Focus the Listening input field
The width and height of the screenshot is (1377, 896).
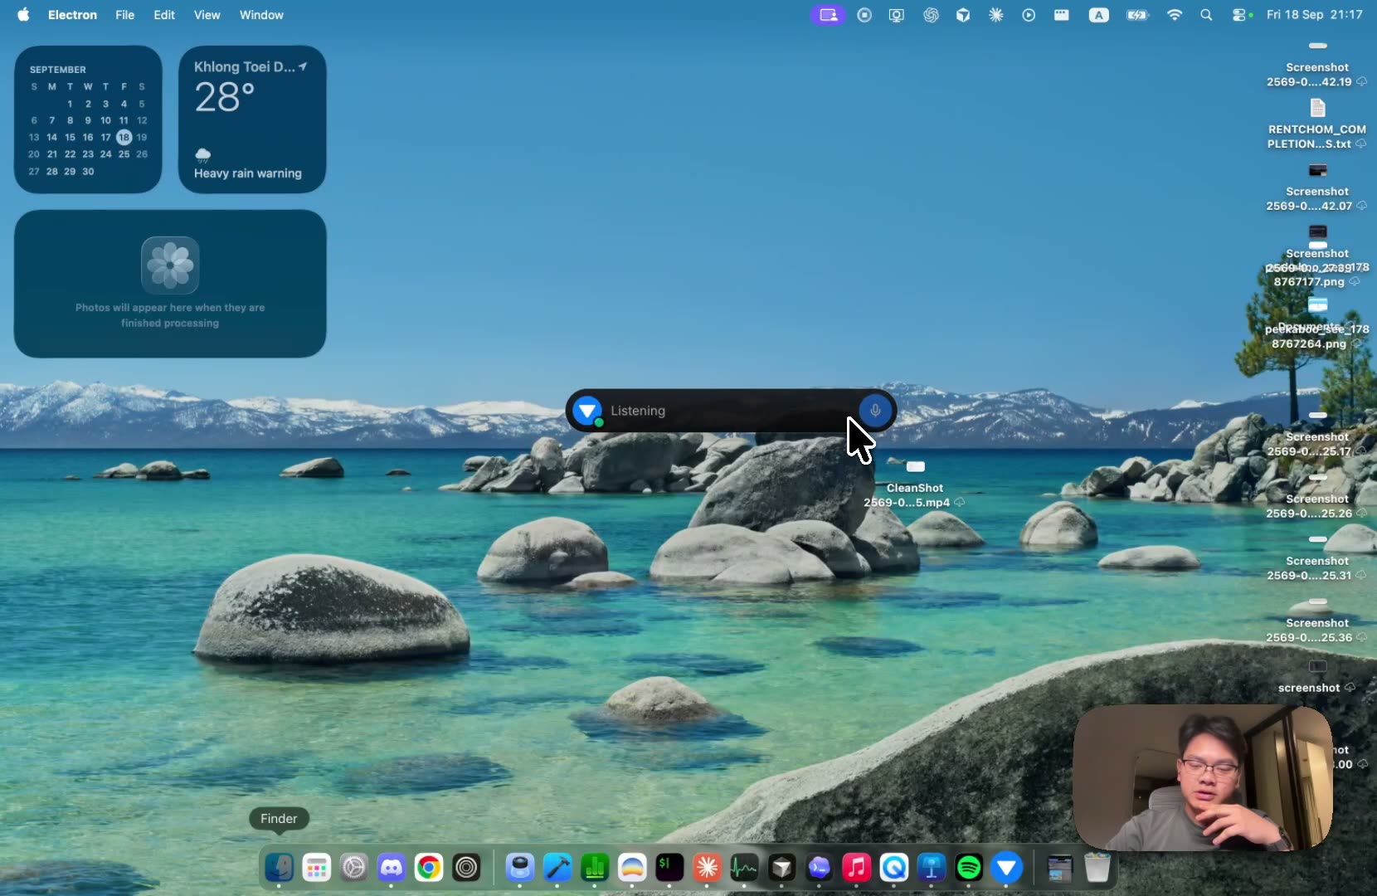tap(731, 411)
